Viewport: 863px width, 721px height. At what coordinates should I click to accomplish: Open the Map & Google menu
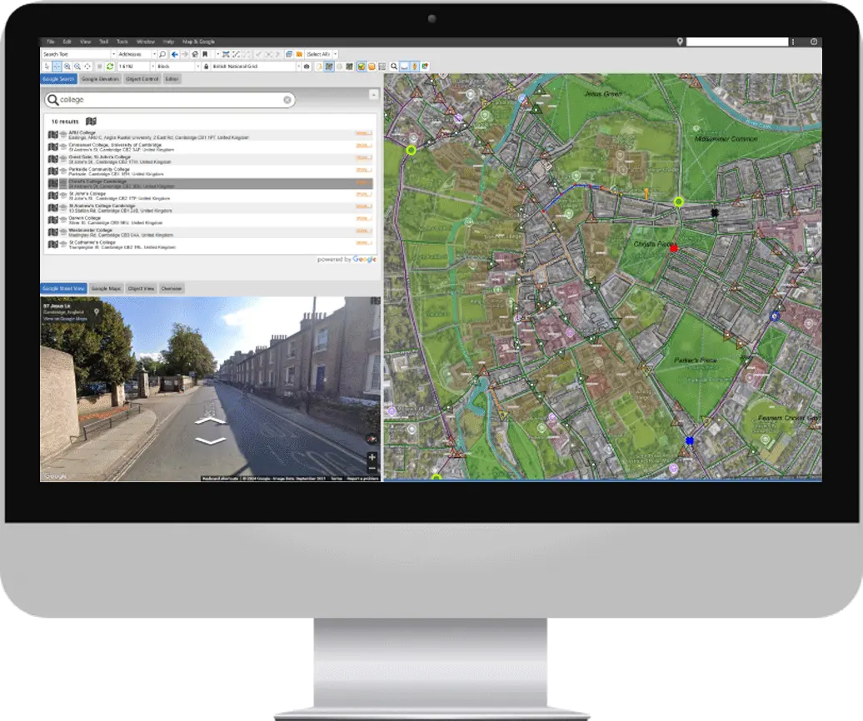click(199, 42)
